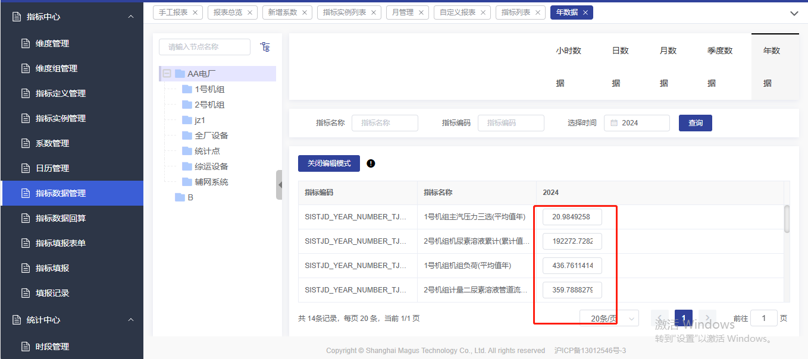Click the calendar icon in the year picker
The height and width of the screenshot is (359, 808).
coord(614,123)
